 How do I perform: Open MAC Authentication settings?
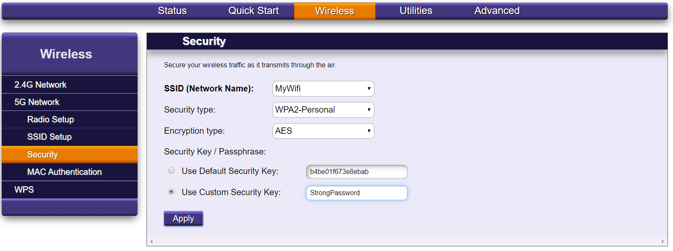pos(65,172)
